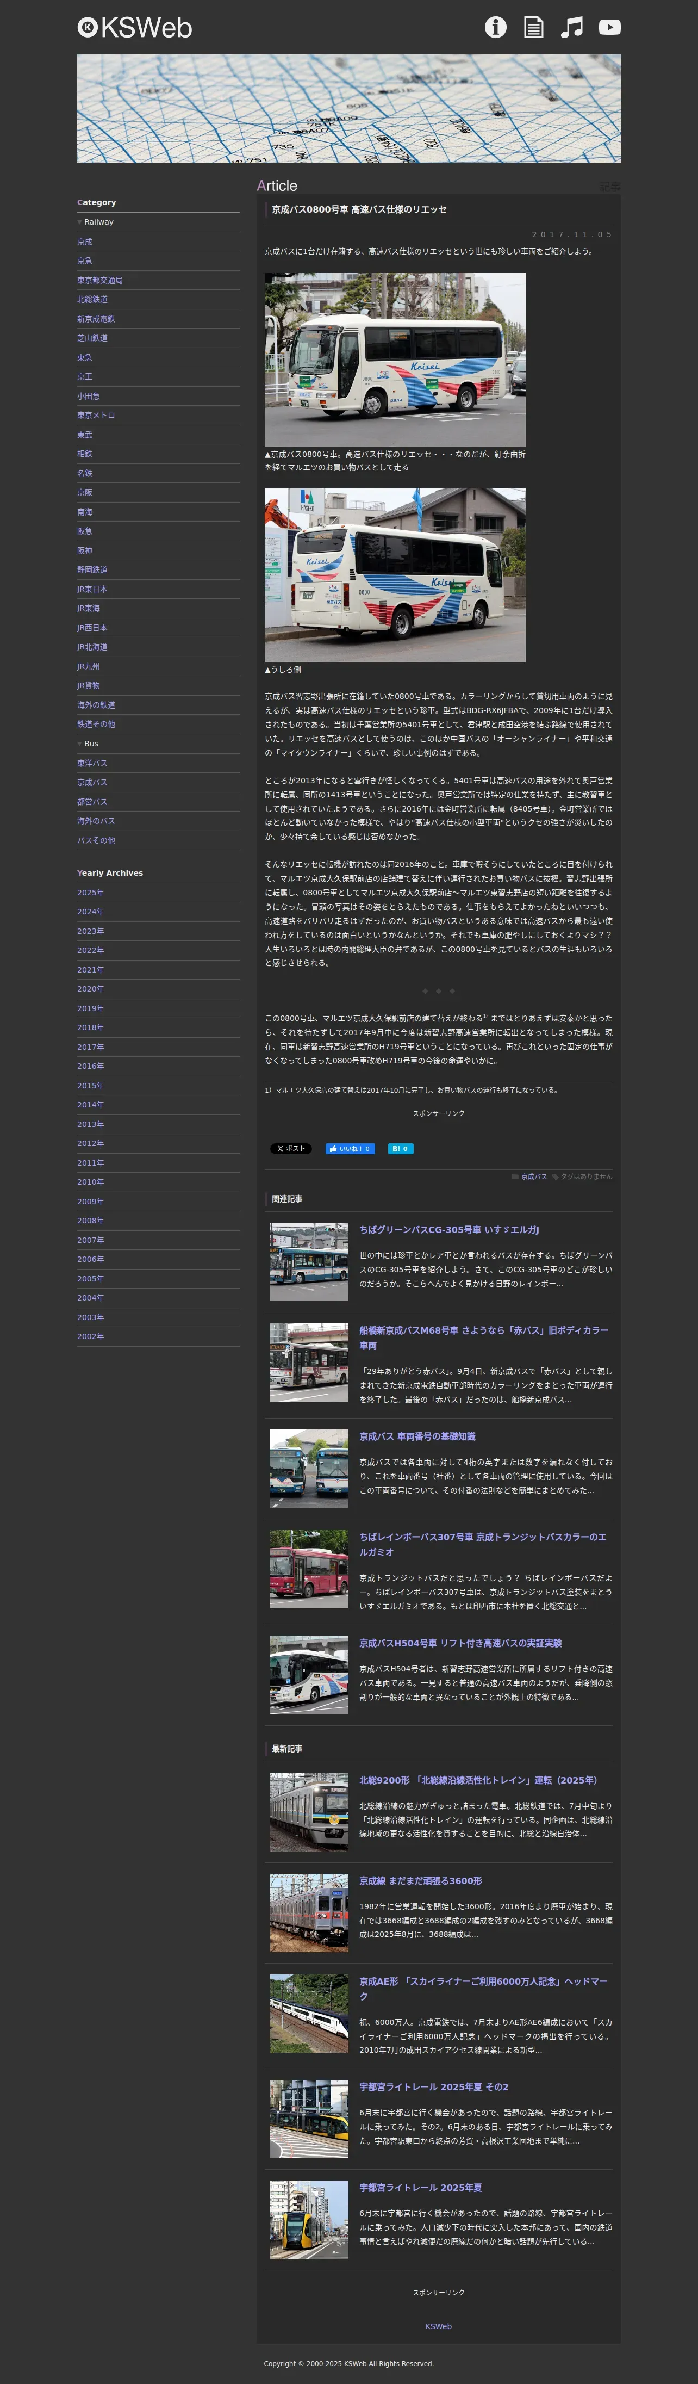Image resolution: width=698 pixels, height=2384 pixels.
Task: Open the 2010年 yearly archive
Action: (91, 1182)
